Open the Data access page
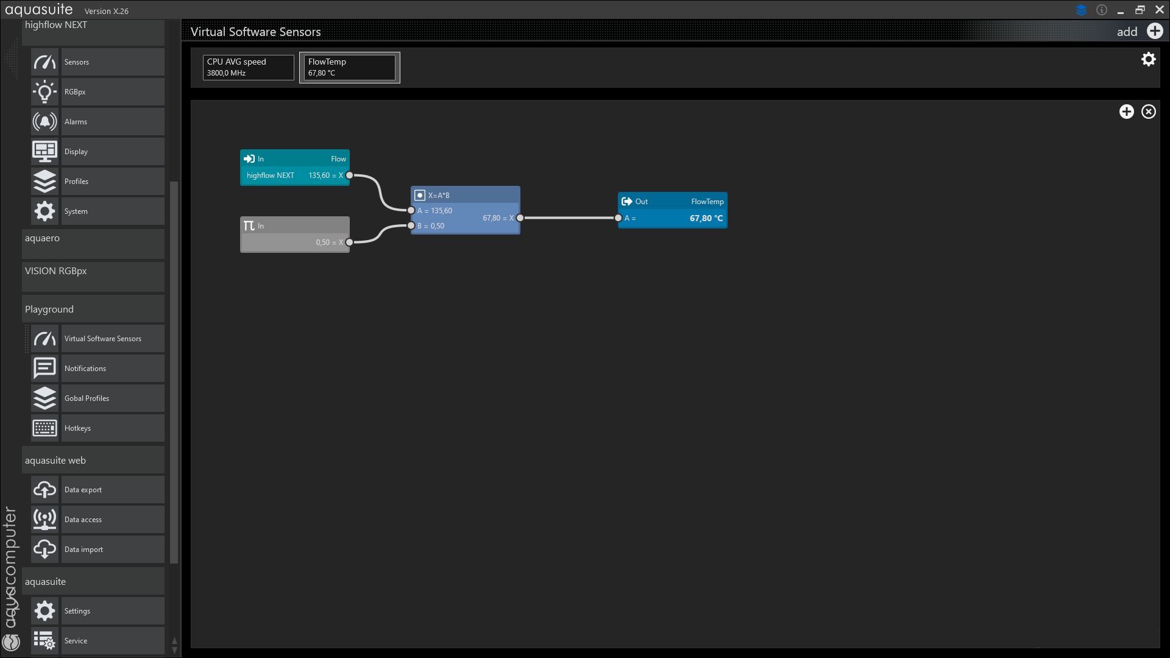Viewport: 1170px width, 658px height. pos(113,520)
